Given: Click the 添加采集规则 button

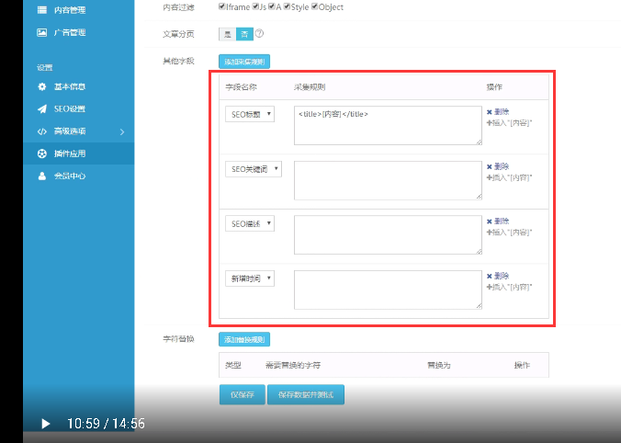Looking at the screenshot, I should click(244, 62).
